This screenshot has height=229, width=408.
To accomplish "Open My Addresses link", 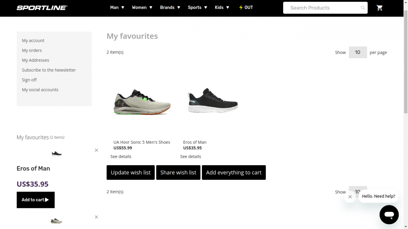I will (x=36, y=60).
